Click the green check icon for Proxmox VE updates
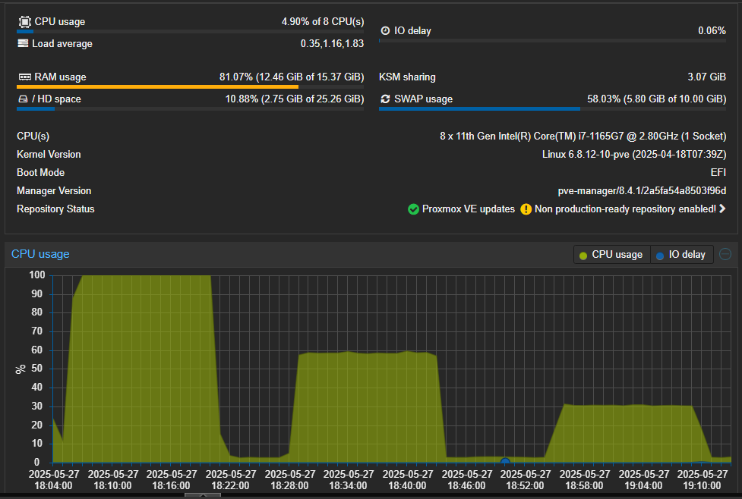Screen dimensions: 742x499 pos(413,209)
